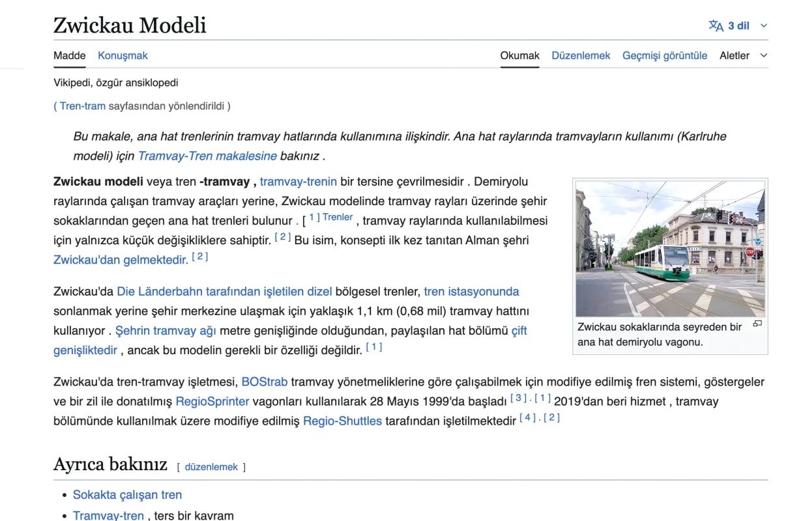The height and width of the screenshot is (521, 788).
Task: Open the Tramvay-Tren makalesine link
Action: (205, 156)
